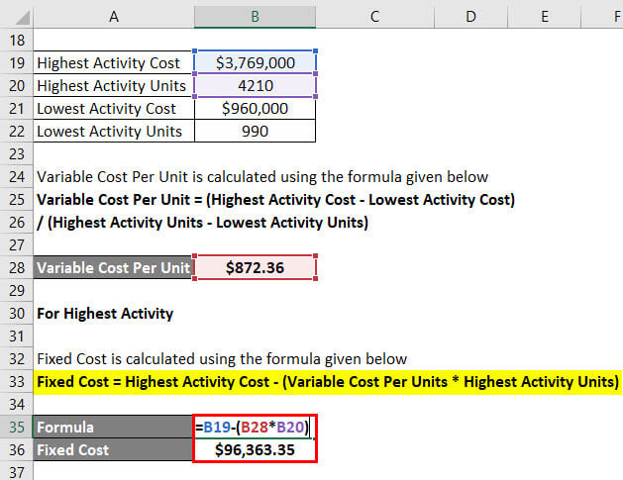The image size is (623, 480).
Task: Click the 4210 value cell
Action: 256,85
